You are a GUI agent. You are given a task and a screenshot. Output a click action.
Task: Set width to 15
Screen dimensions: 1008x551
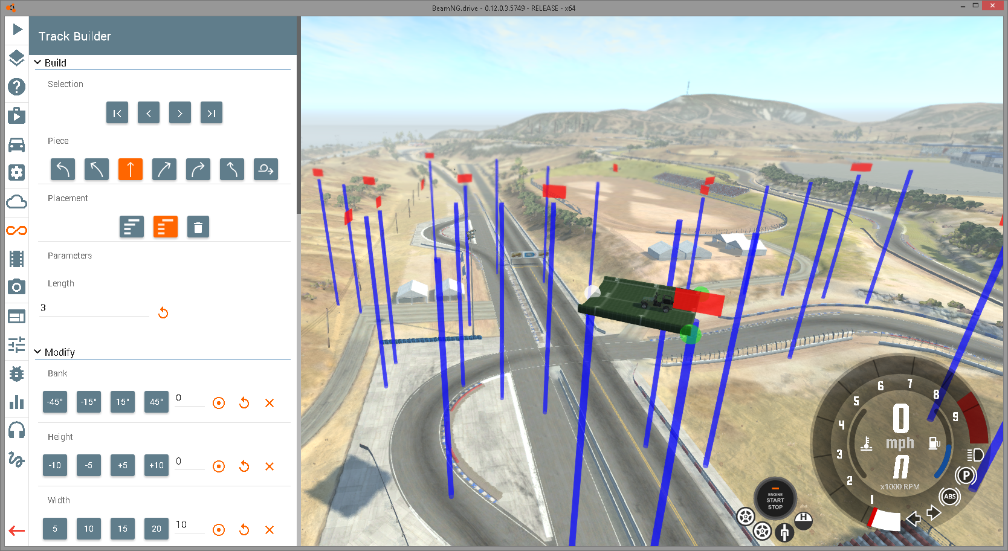tap(123, 529)
